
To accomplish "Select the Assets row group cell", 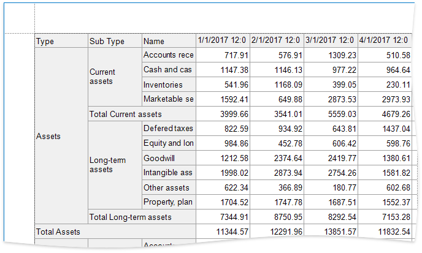I will click(61, 136).
